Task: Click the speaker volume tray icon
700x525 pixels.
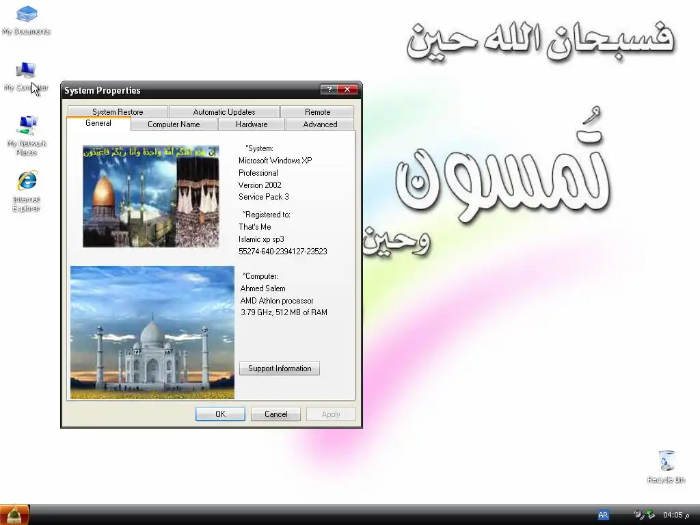Action: (x=639, y=515)
